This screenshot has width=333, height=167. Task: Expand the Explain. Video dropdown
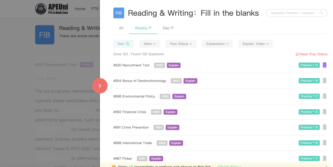click(x=256, y=44)
